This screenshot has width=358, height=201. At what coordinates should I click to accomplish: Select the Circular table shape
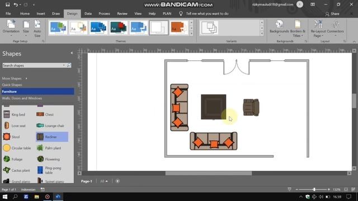point(17,148)
